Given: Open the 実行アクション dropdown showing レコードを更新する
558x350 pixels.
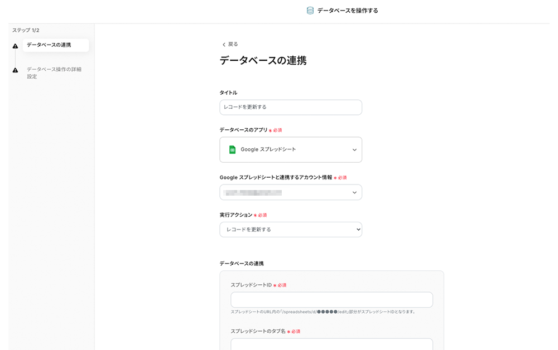Looking at the screenshot, I should point(290,230).
